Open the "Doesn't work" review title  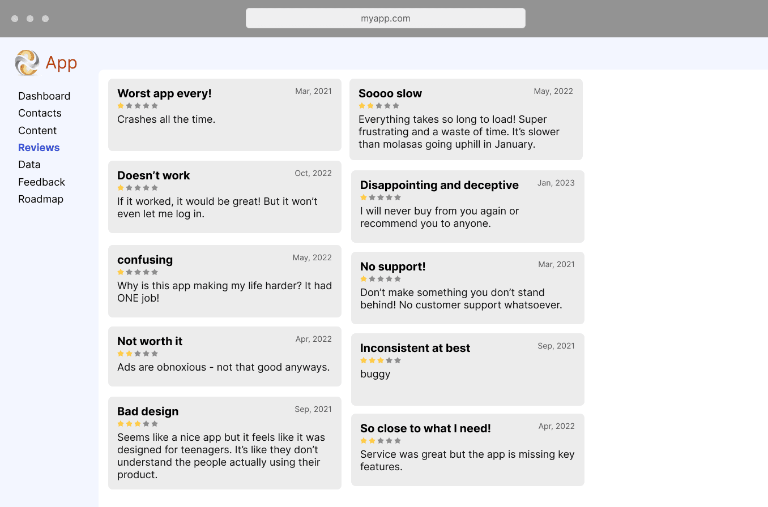click(x=153, y=175)
